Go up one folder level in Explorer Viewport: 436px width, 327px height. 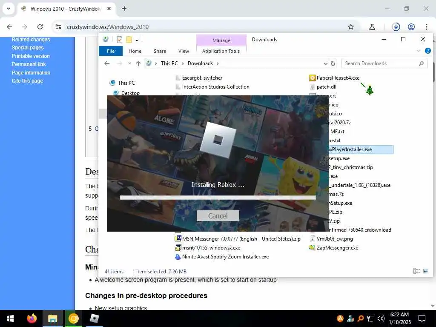138,63
